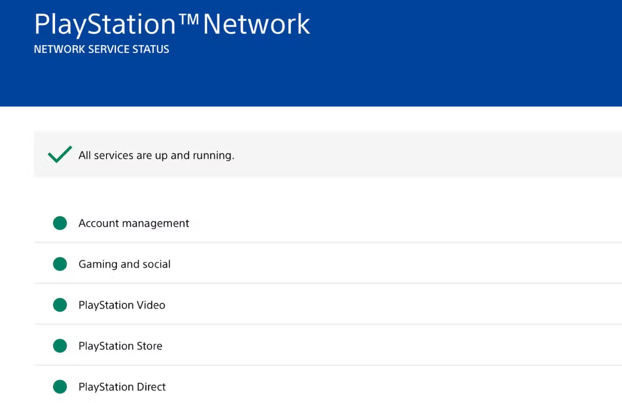This screenshot has width=622, height=403.
Task: Click Account management green status dot
Action: point(60,223)
